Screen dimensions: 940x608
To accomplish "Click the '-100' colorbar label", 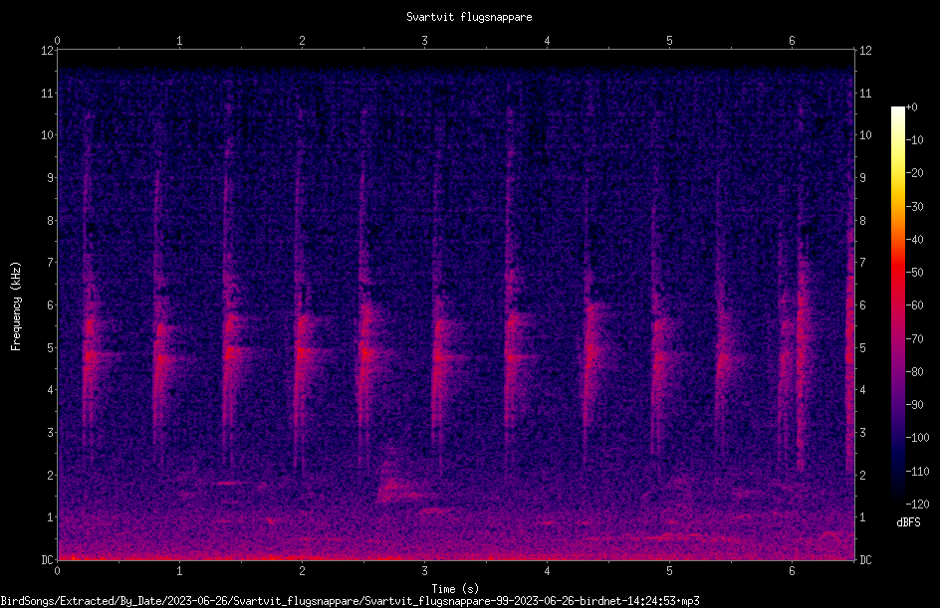I will (x=917, y=438).
